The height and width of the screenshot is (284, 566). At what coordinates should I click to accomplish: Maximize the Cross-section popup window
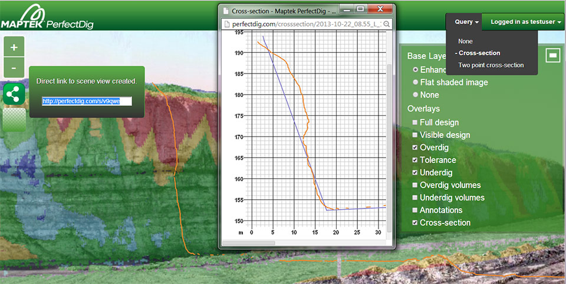360,9
